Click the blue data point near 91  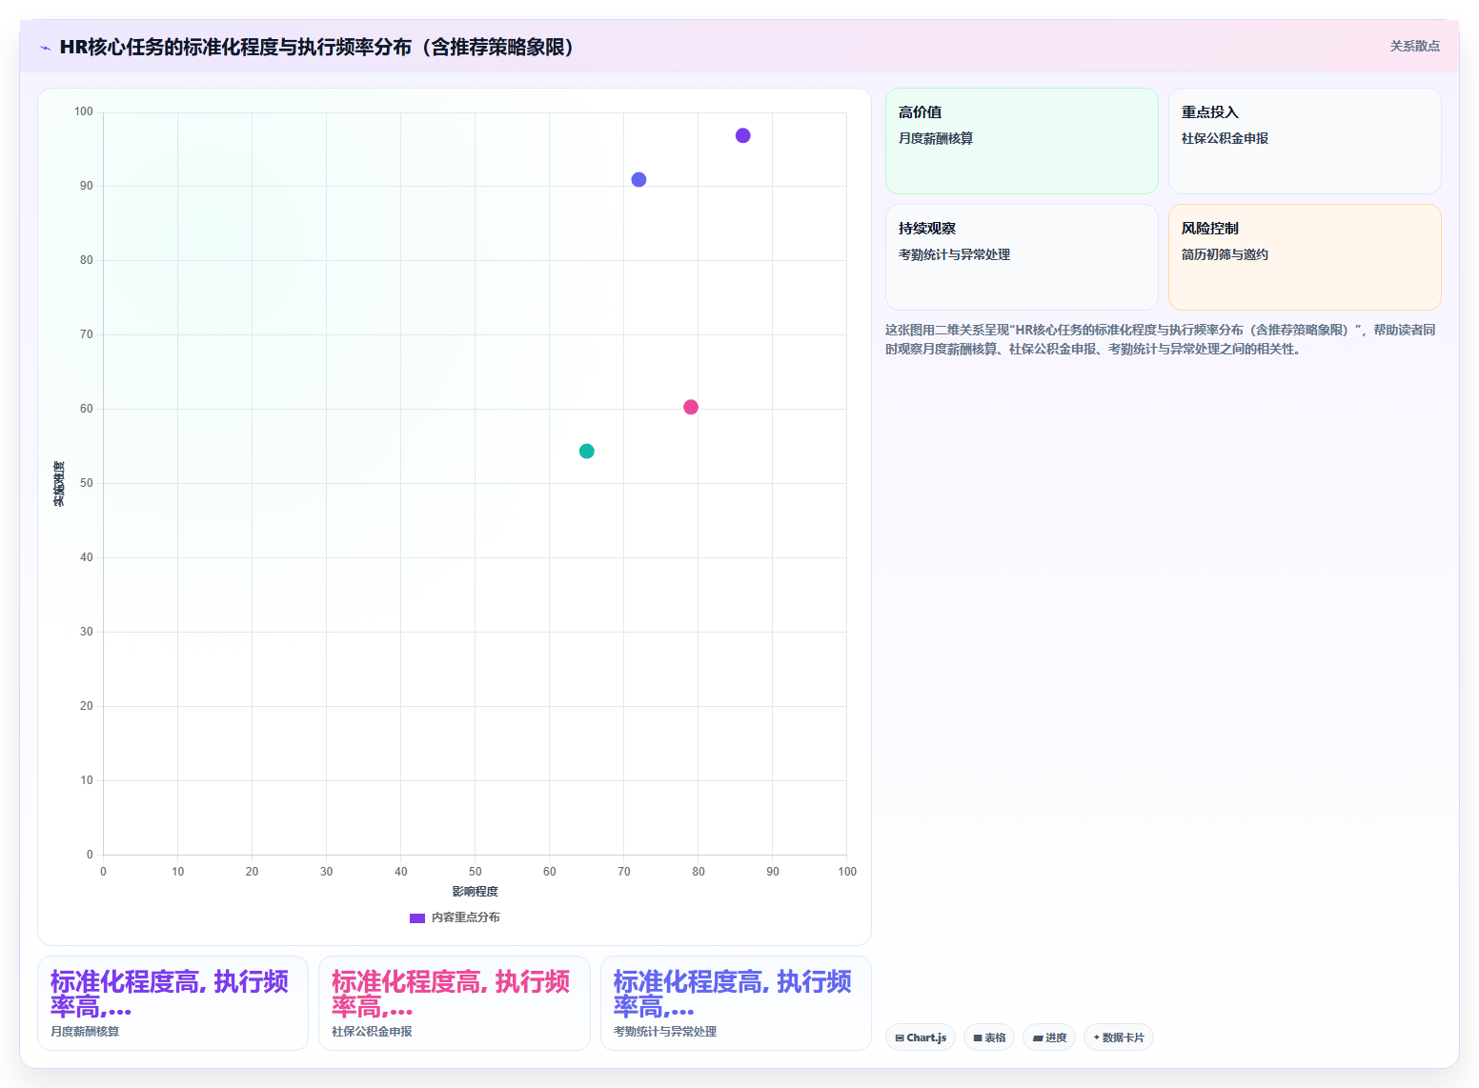click(x=638, y=179)
